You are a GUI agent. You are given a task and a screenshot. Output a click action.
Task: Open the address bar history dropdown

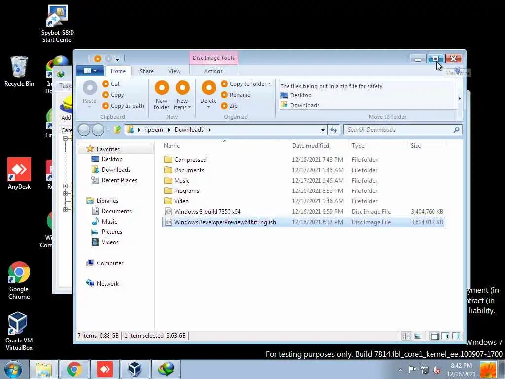pos(323,130)
